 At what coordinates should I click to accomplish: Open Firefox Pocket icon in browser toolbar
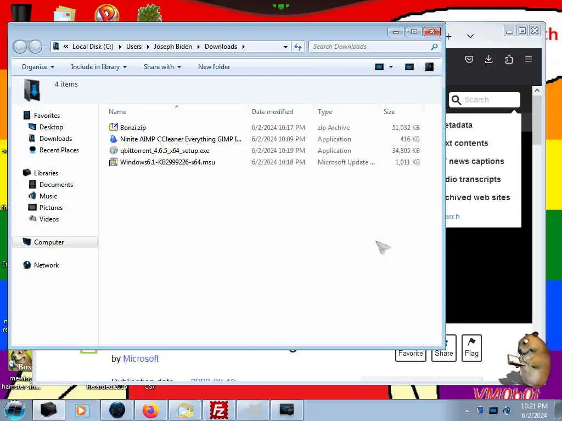click(x=469, y=59)
